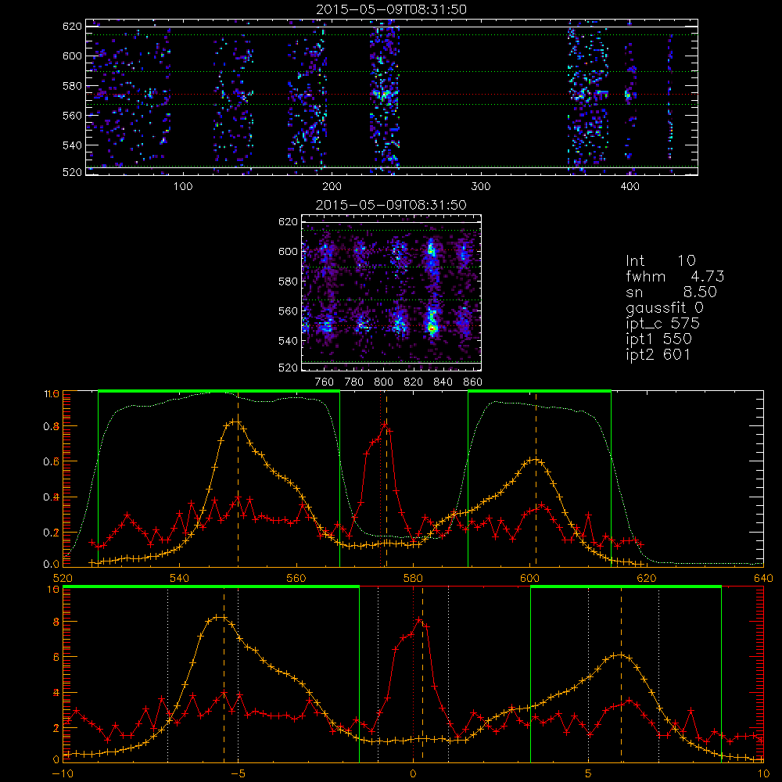Click the 'gaussfit 0' label
The height and width of the screenshot is (782, 782).
coord(664,307)
